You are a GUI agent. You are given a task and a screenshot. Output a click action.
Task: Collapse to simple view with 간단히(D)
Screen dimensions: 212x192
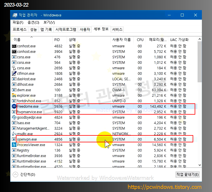(x=24, y=175)
